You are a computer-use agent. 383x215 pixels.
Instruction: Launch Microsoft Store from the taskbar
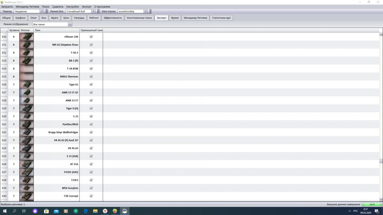[x=46, y=211]
